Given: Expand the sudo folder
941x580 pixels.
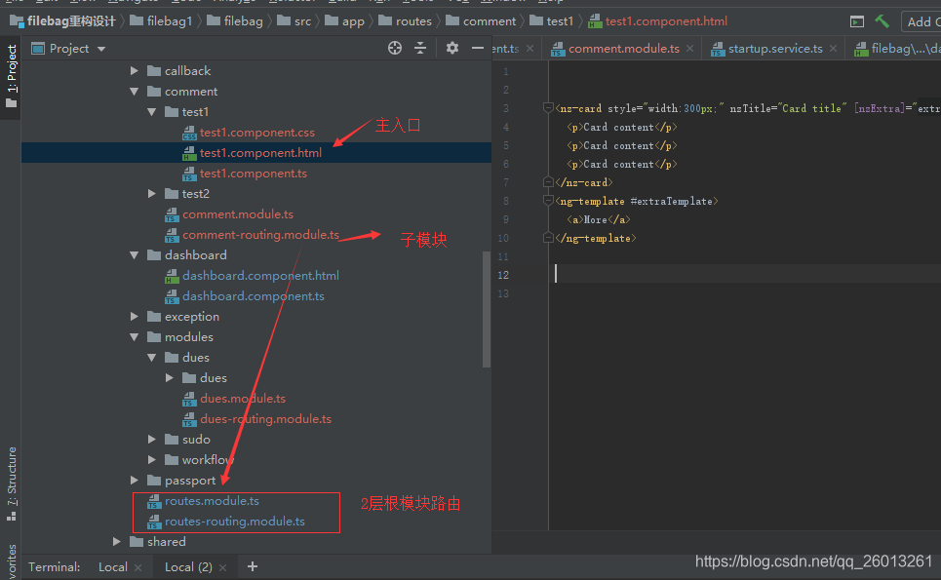Looking at the screenshot, I should tap(152, 439).
